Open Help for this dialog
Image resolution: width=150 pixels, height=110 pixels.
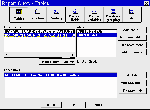pyautogui.click(x=98, y=105)
